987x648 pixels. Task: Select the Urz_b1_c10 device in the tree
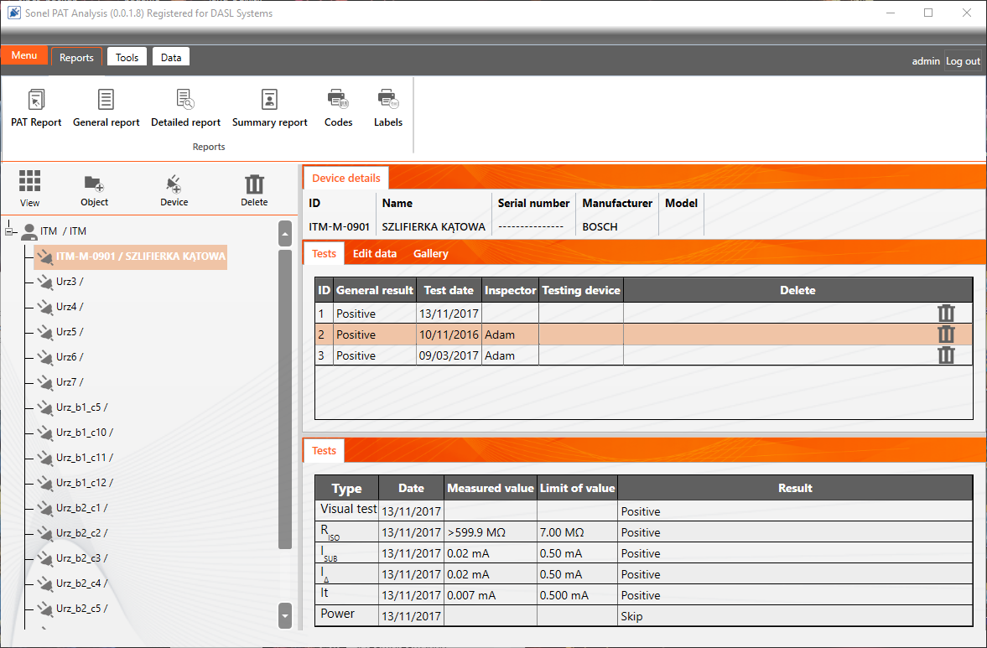point(84,433)
